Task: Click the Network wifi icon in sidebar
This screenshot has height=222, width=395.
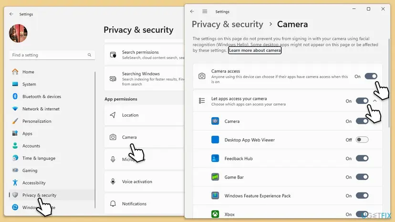Action: coord(15,109)
